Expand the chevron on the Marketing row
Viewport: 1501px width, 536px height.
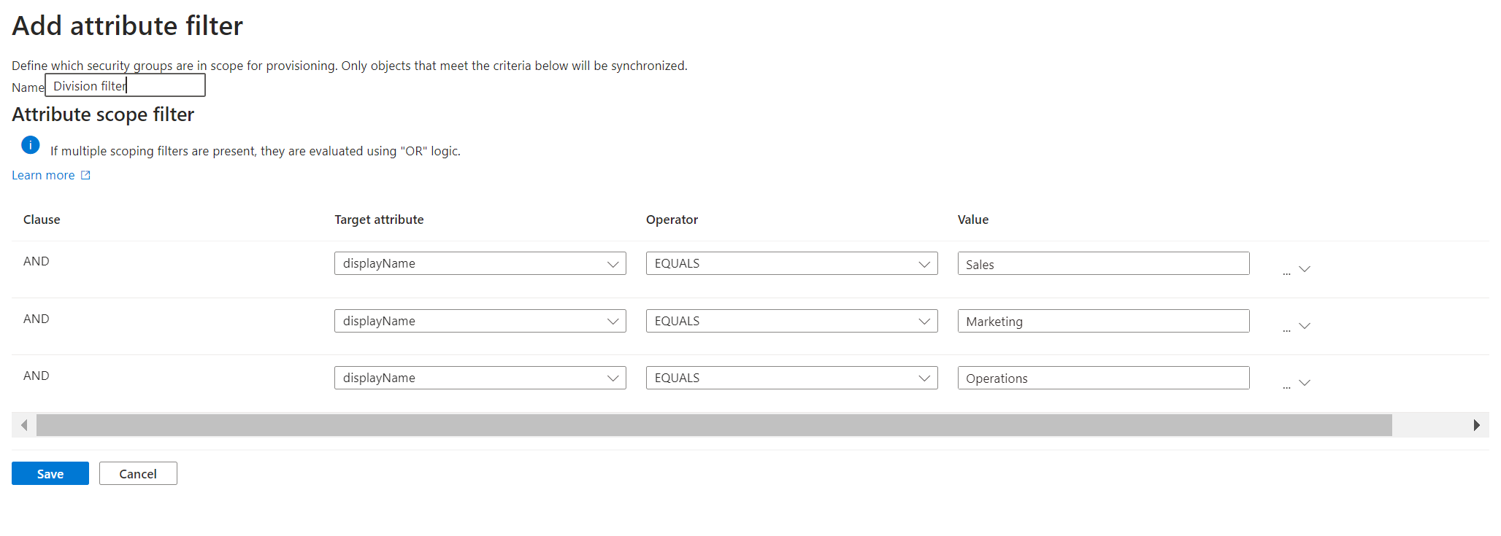(x=1305, y=326)
